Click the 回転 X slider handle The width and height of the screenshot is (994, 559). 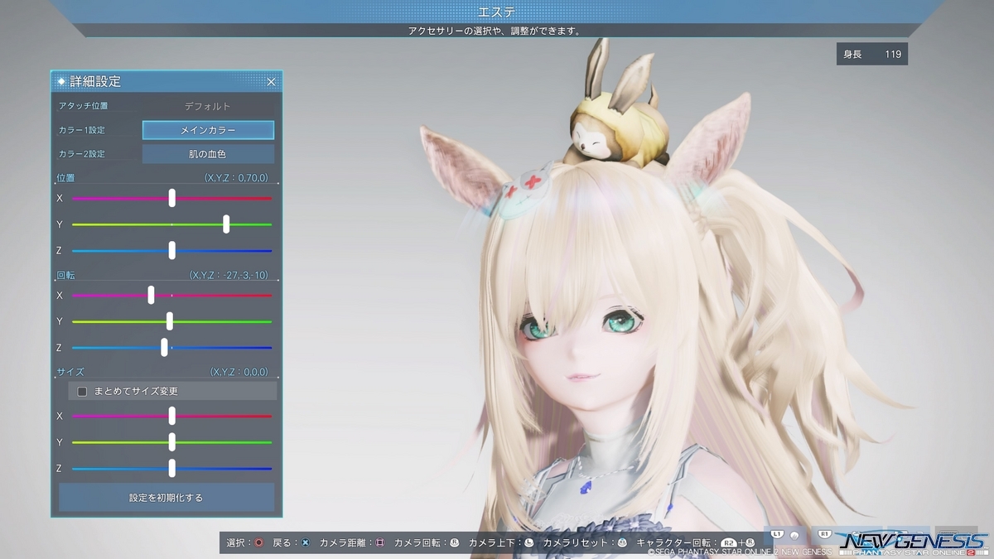(151, 295)
